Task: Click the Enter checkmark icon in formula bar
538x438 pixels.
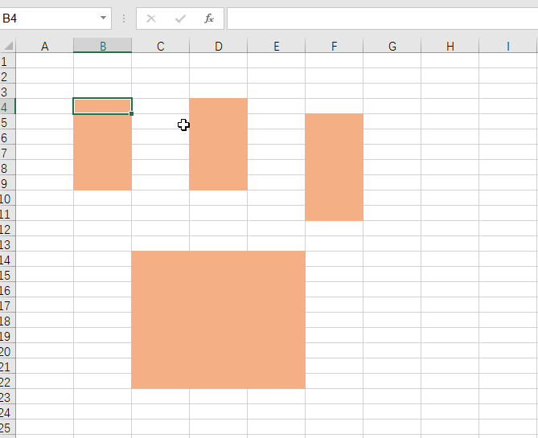Action: [180, 18]
